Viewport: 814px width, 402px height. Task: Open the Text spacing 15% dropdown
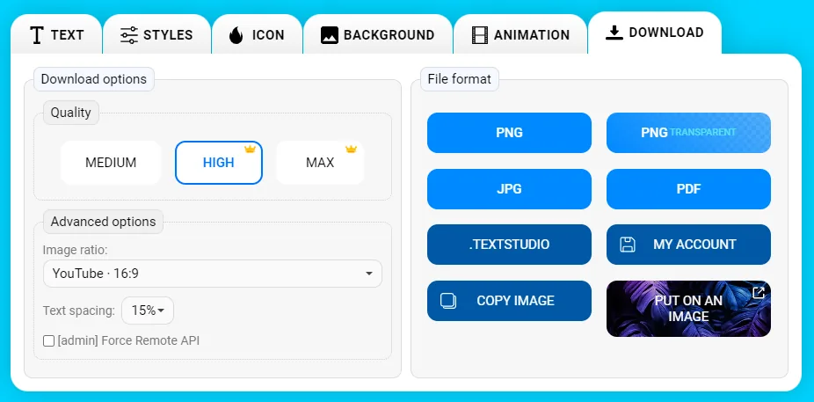click(148, 311)
